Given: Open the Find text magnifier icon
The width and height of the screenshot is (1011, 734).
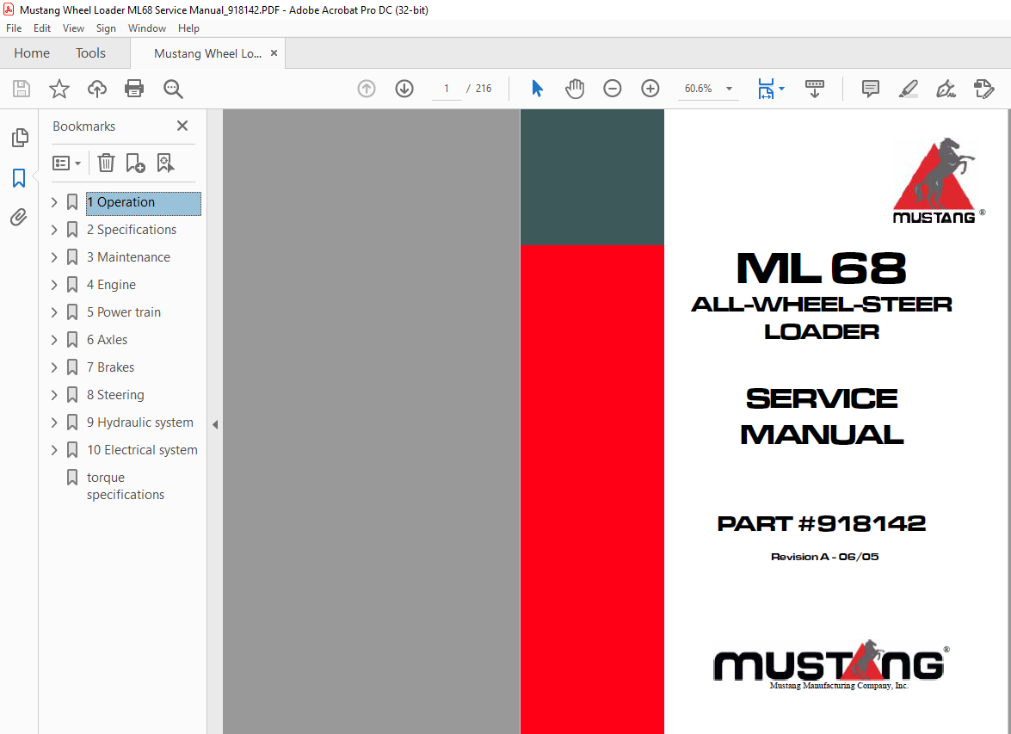Looking at the screenshot, I should coord(173,89).
